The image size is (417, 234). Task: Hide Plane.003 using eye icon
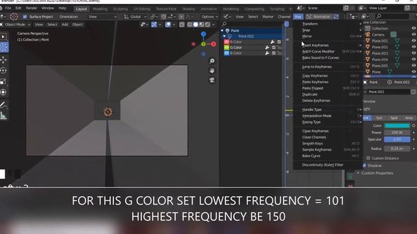414,53
